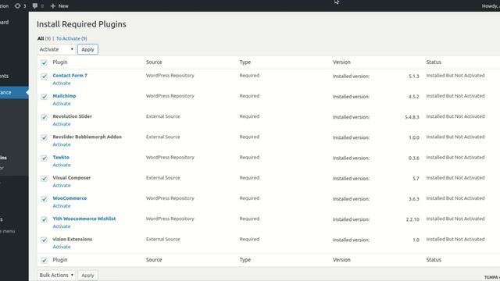The height and width of the screenshot is (281, 500).
Task: Uncheck Yith Woocommerce Wishlist checkbox
Action: tap(44, 219)
